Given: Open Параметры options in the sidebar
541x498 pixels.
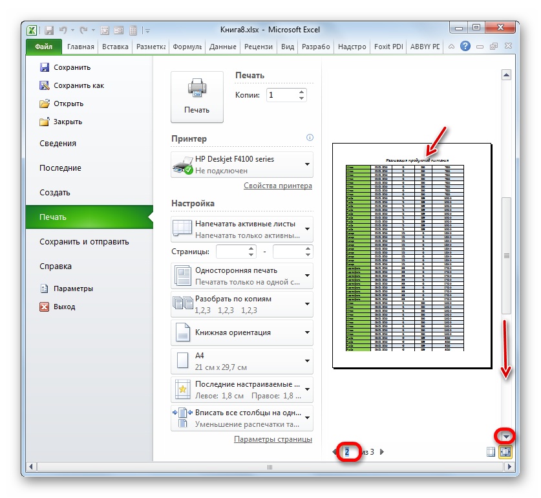Looking at the screenshot, I should (73, 288).
